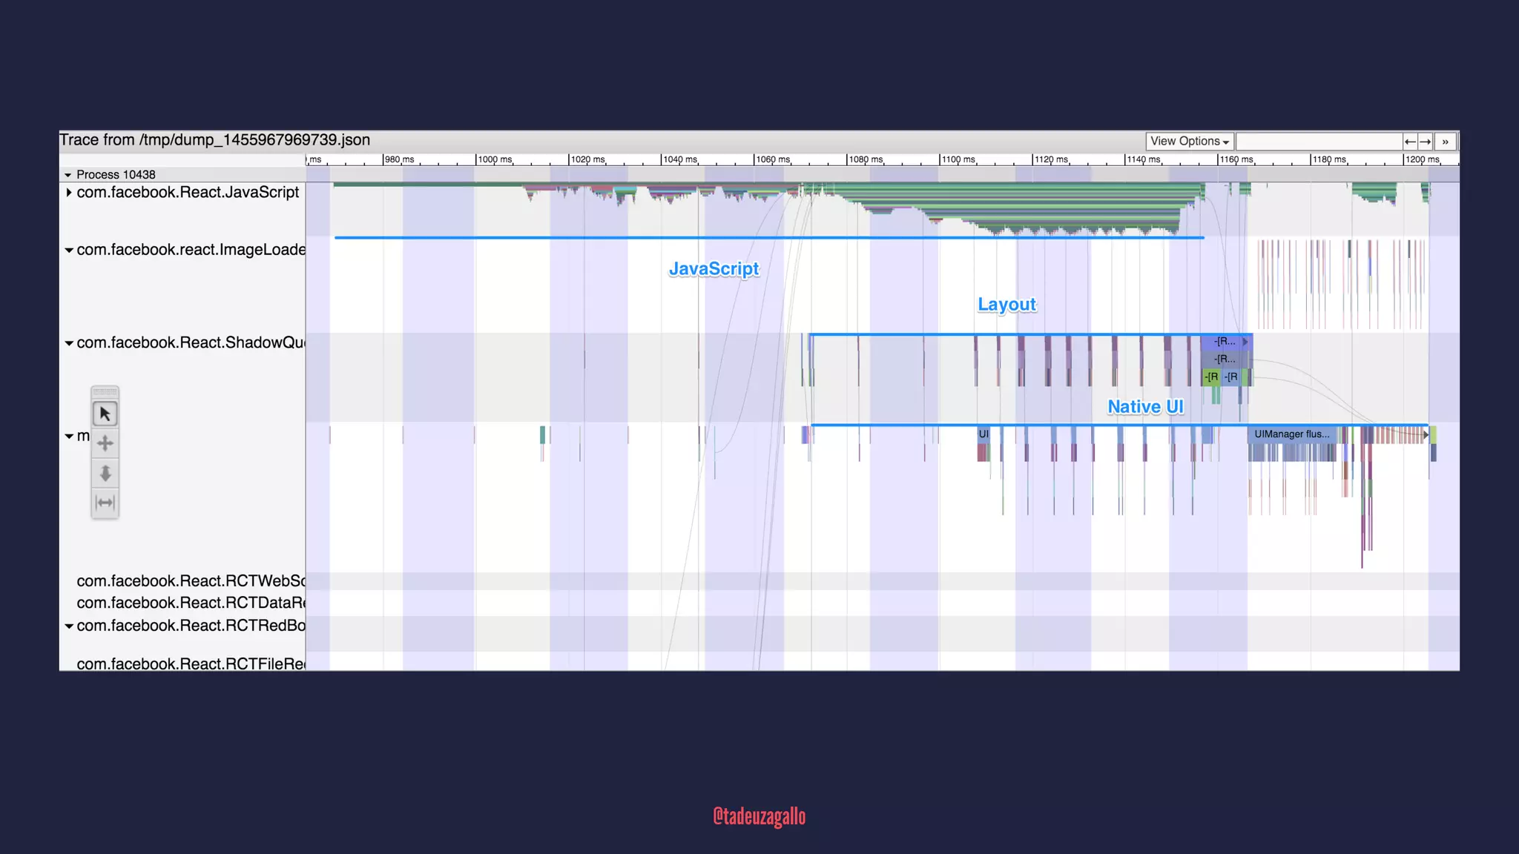The height and width of the screenshot is (854, 1519).
Task: Click the previous search result left arrow
Action: pyautogui.click(x=1410, y=141)
